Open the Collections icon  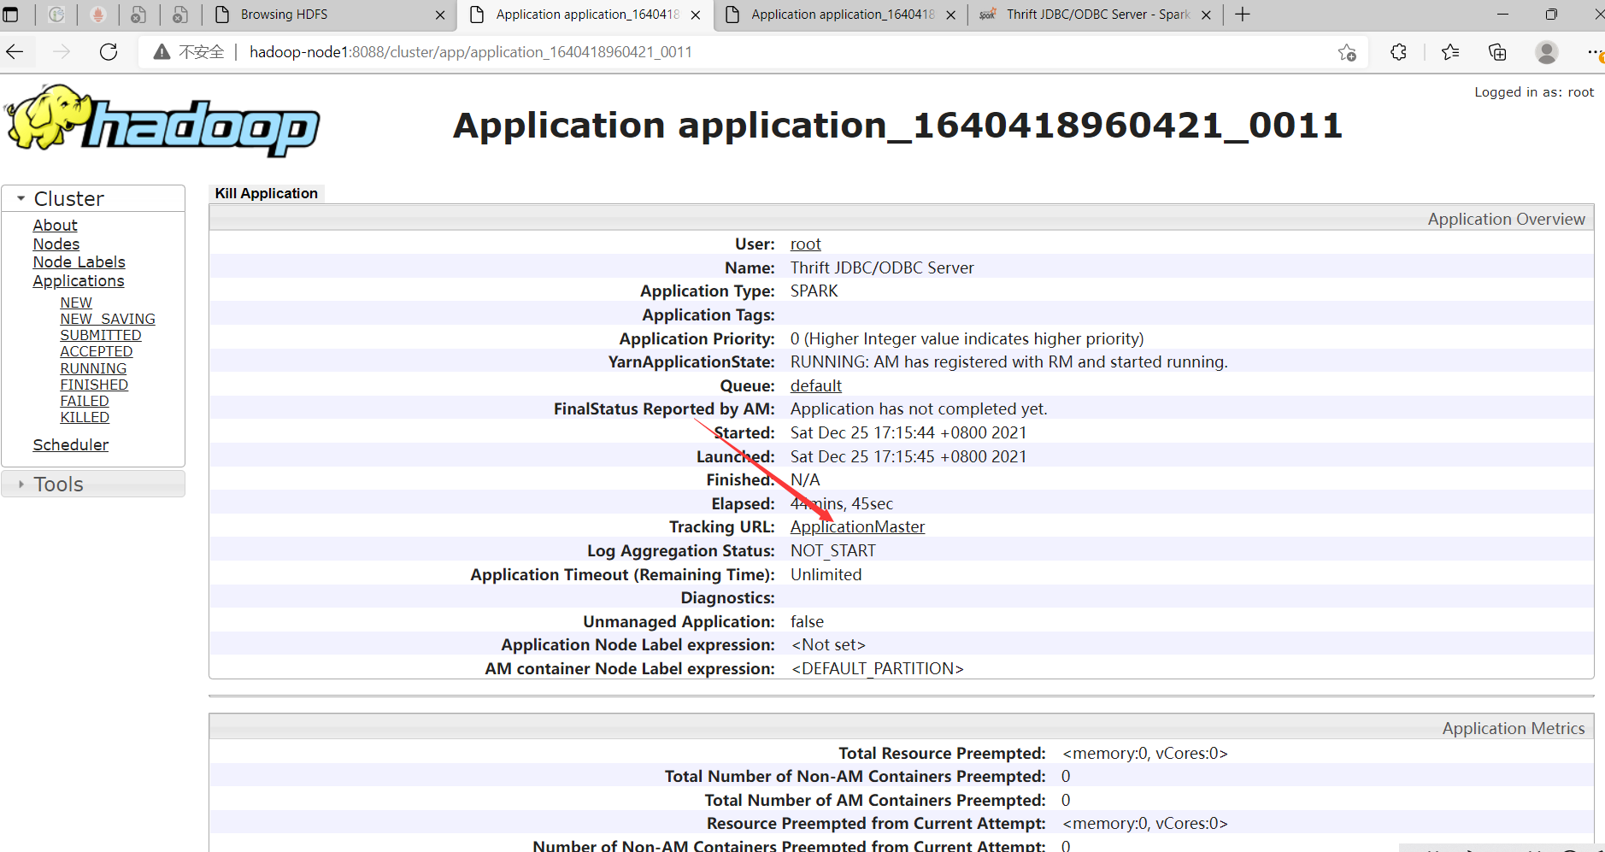click(x=1496, y=52)
